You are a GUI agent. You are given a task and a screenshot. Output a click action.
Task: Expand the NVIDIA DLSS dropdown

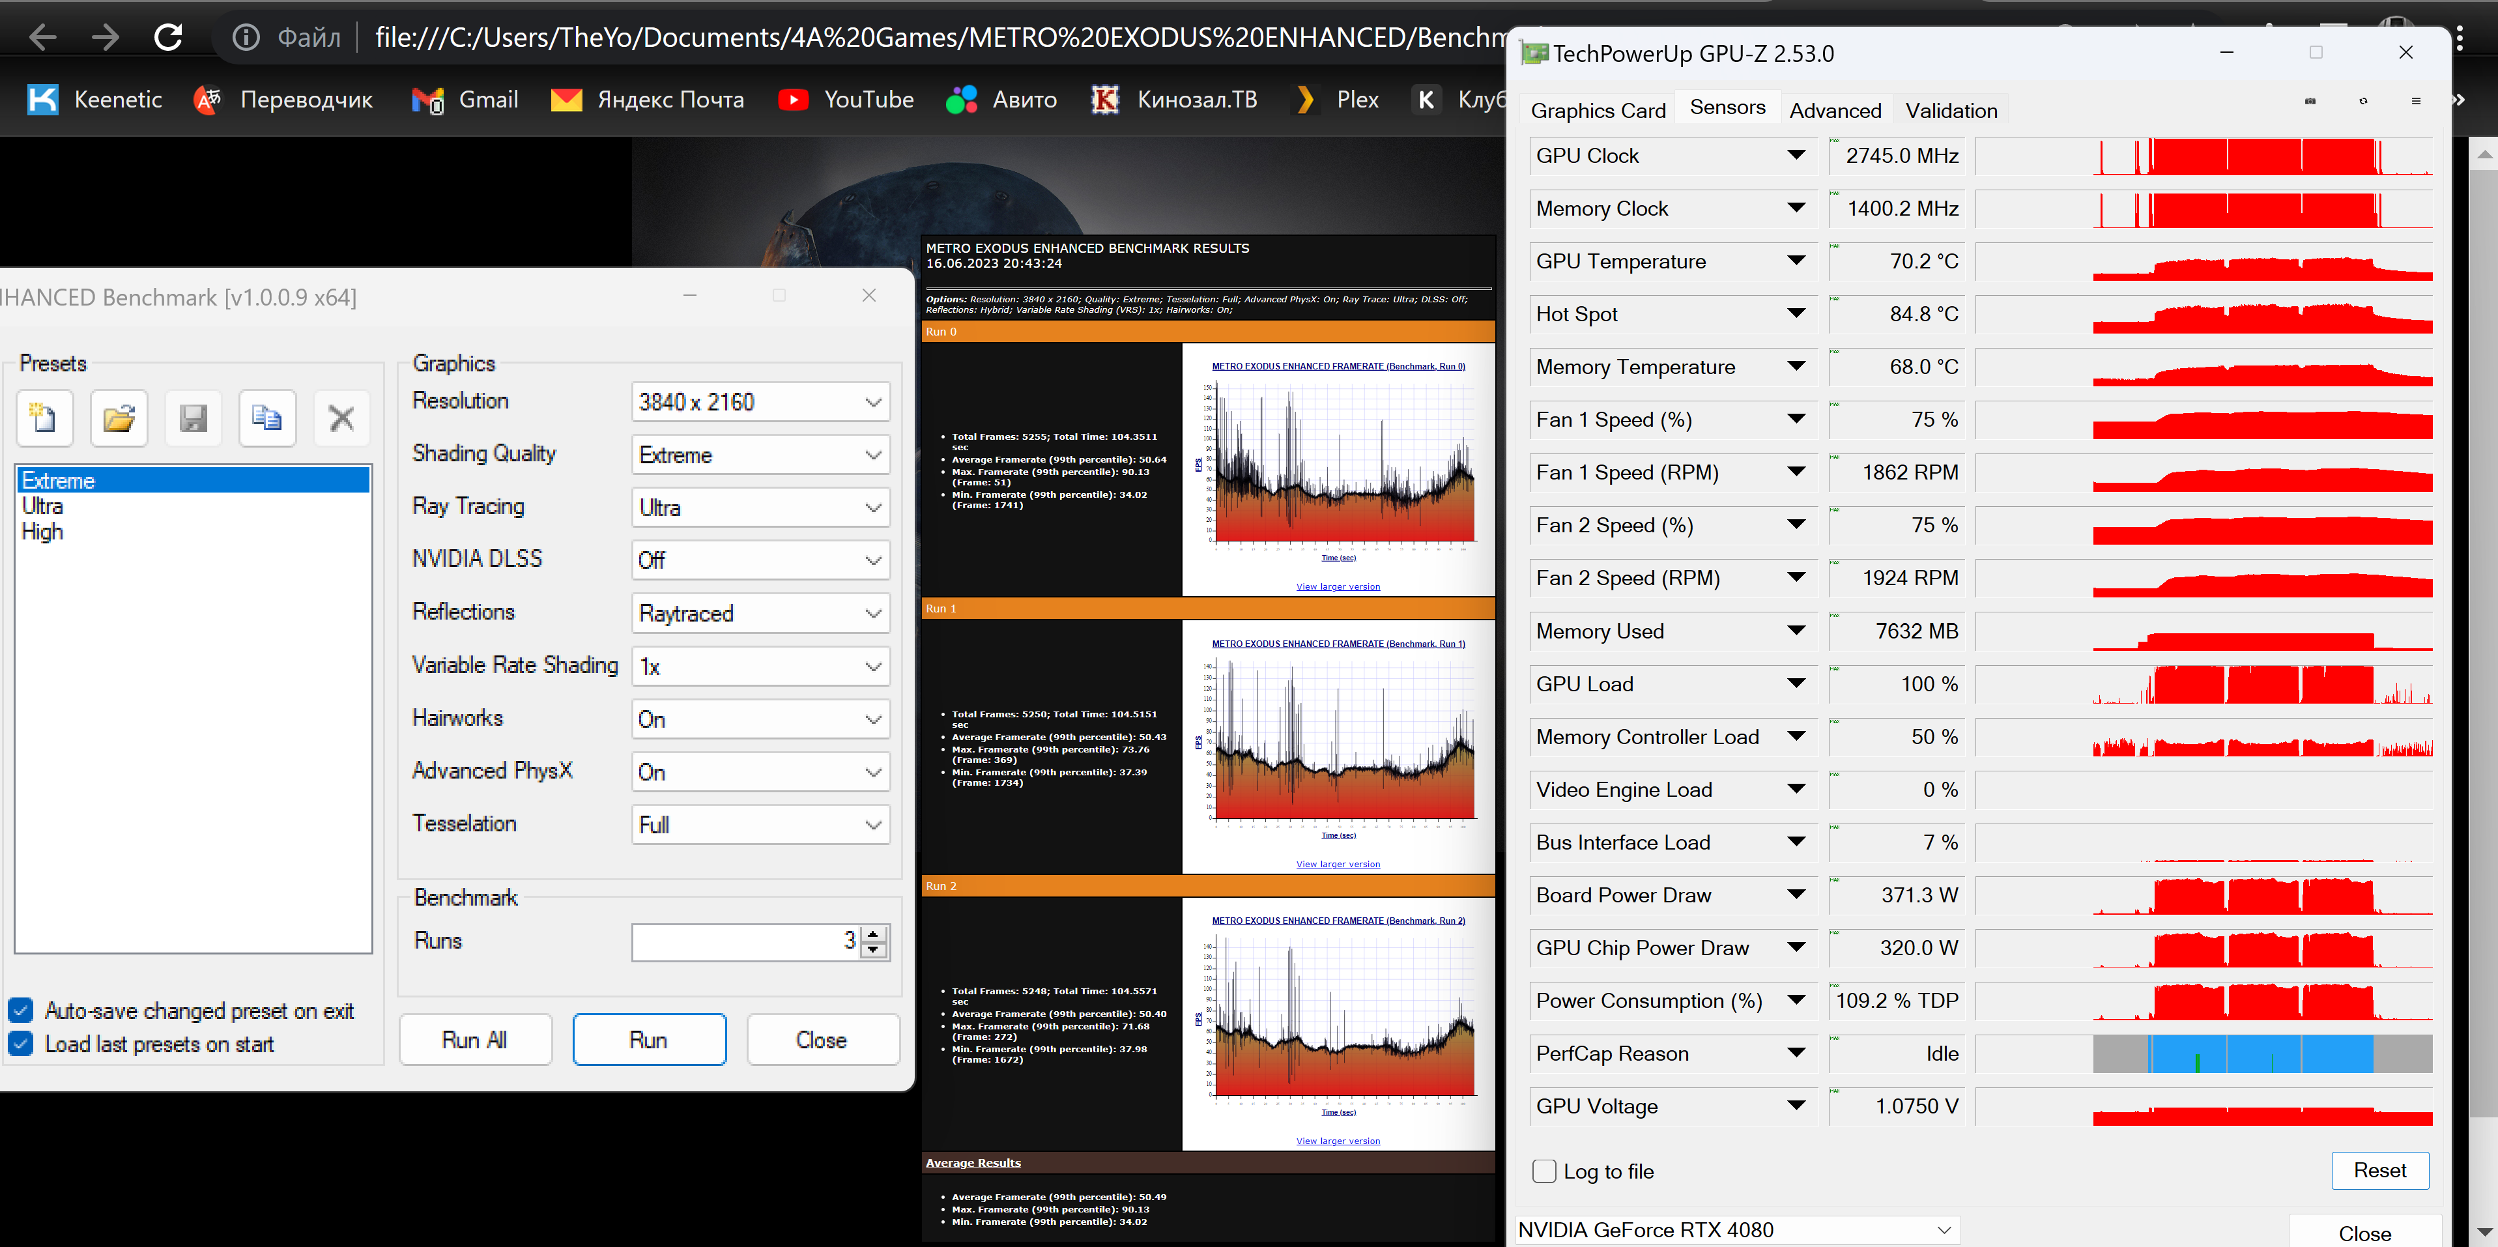(760, 560)
